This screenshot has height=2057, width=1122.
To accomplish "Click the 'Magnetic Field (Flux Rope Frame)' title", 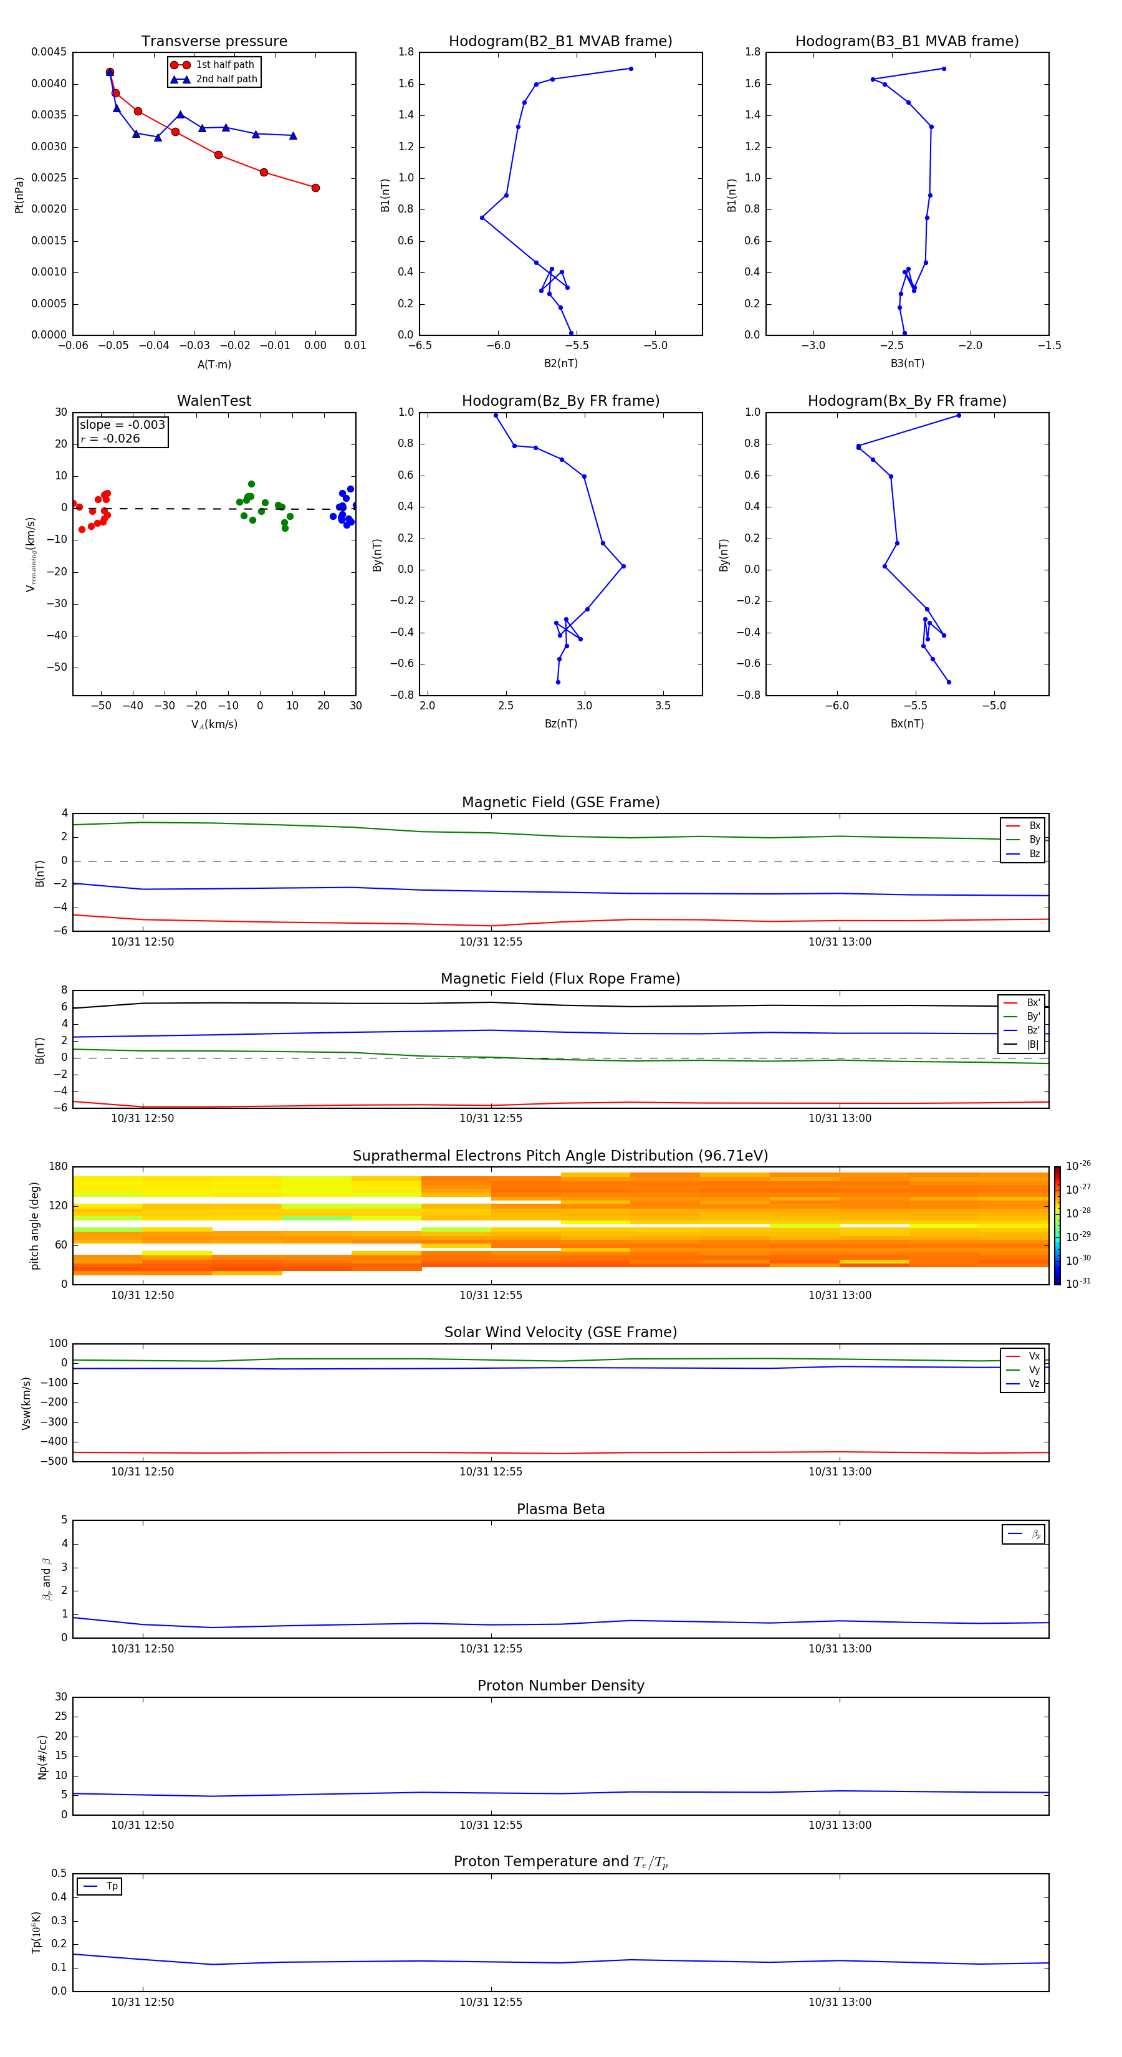I will [560, 979].
